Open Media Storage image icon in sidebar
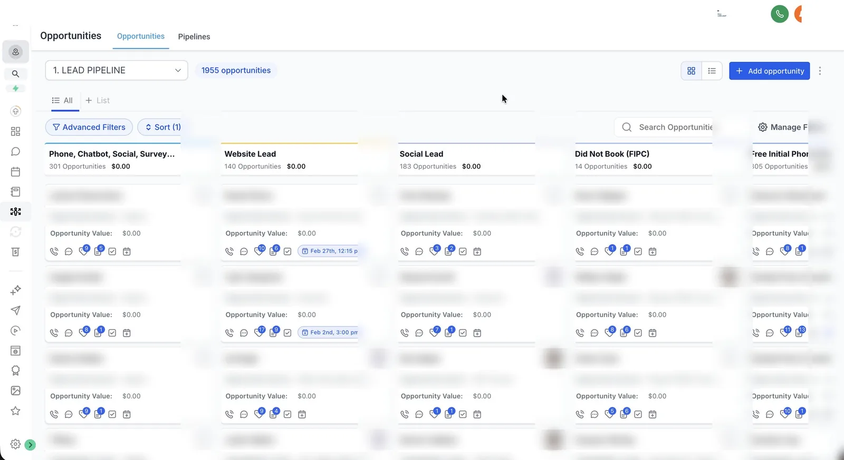The height and width of the screenshot is (460, 844). point(16,390)
